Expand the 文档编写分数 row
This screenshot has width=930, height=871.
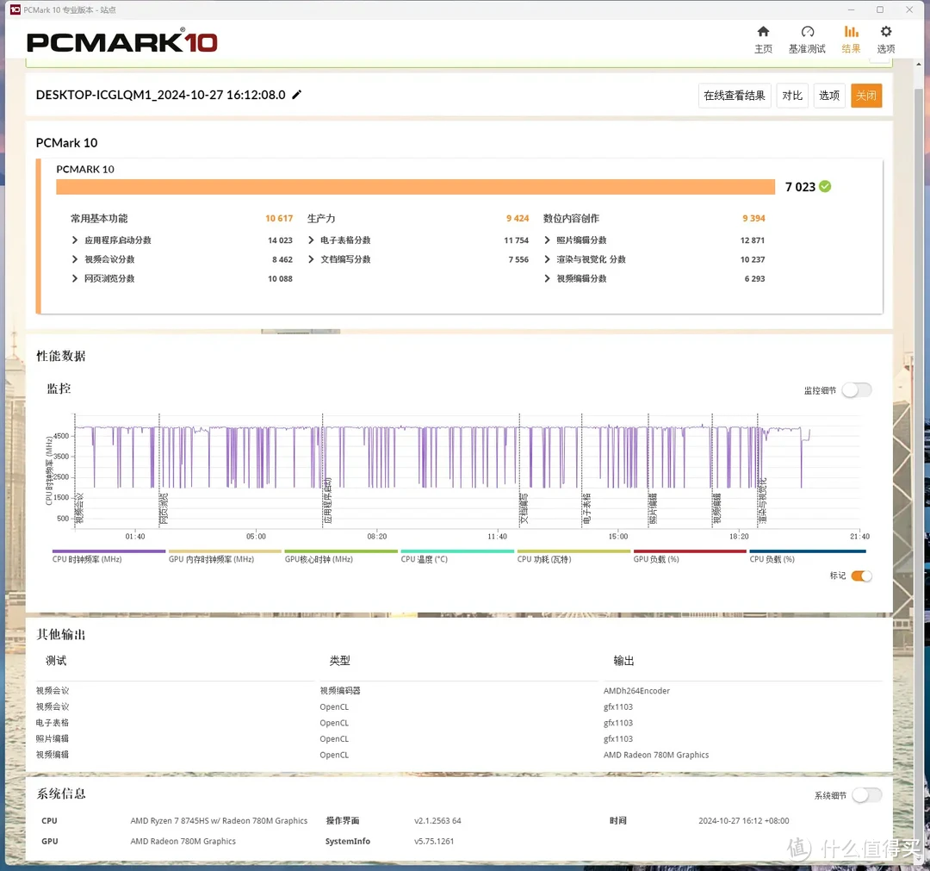point(311,259)
